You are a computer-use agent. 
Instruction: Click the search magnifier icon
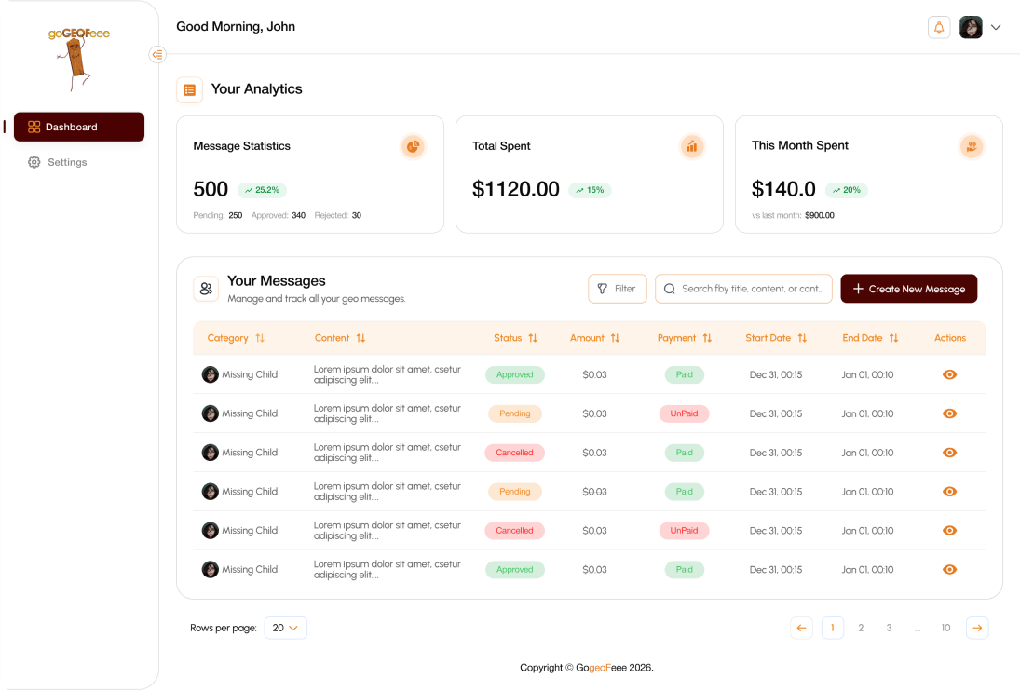click(x=669, y=289)
